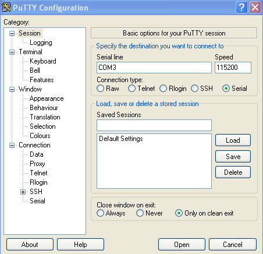Collapse the Connection category node
263x254 pixels.
click(12, 145)
